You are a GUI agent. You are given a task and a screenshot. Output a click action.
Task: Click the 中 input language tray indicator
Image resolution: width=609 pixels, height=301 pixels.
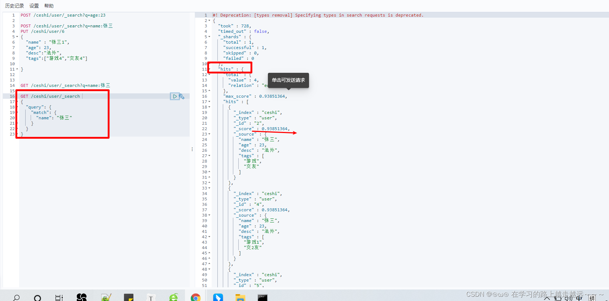[x=579, y=298]
